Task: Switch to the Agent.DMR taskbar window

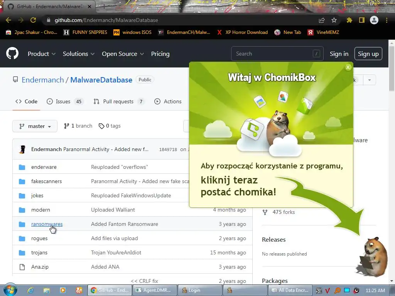Action: click(154, 290)
